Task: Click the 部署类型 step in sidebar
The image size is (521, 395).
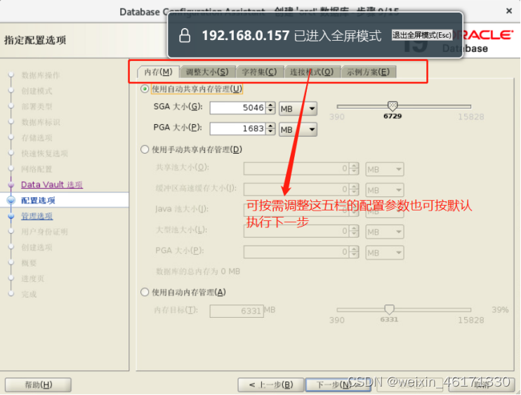Action: pos(37,107)
